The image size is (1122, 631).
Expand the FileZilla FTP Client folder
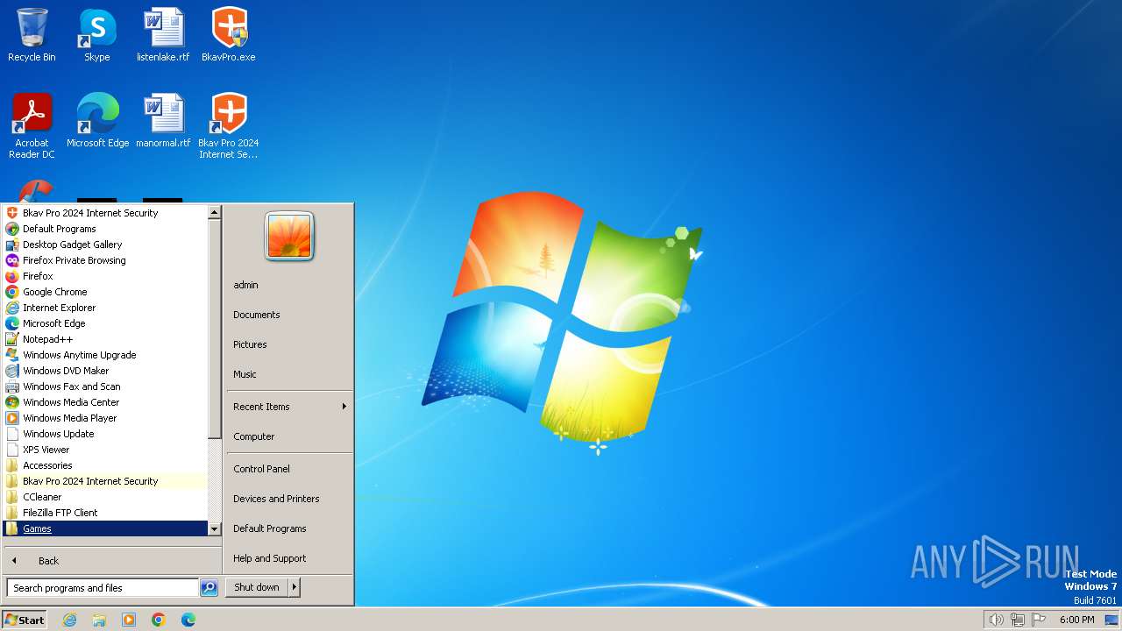click(x=105, y=513)
